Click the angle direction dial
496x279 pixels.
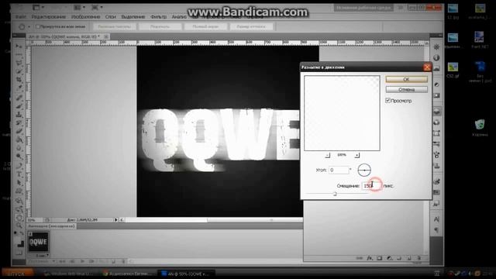pos(364,170)
